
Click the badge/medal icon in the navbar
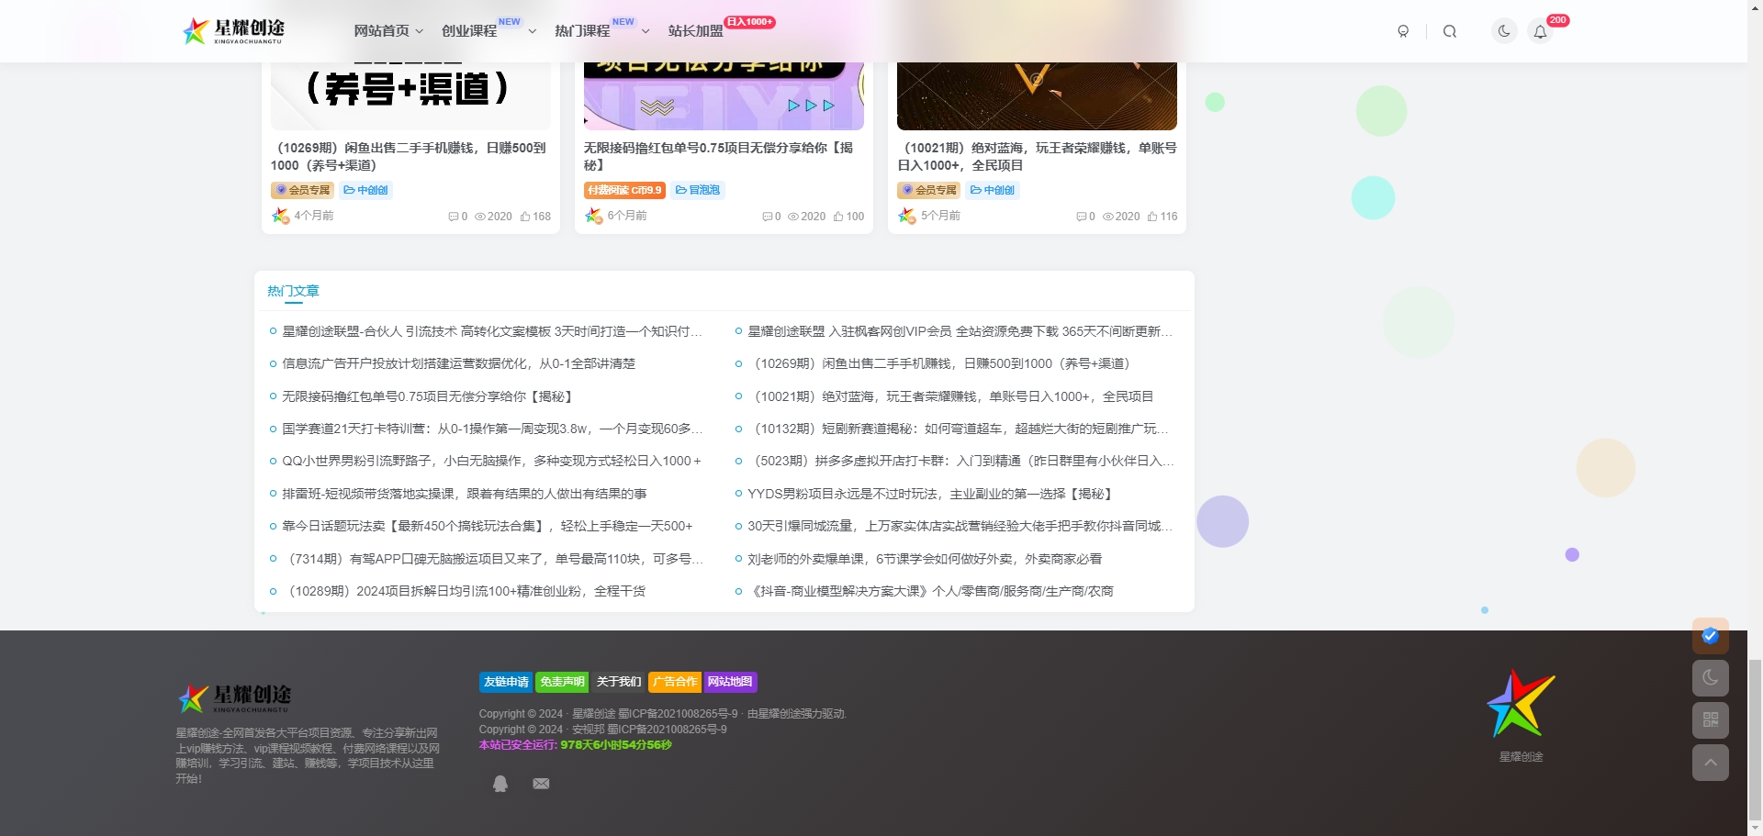pos(1404,30)
